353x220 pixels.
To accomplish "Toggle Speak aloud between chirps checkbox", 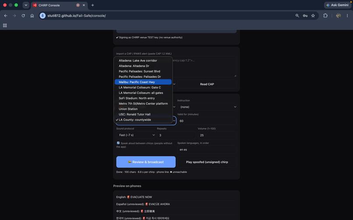I will click(x=118, y=143).
